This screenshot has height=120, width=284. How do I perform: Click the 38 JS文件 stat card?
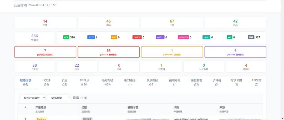(35, 67)
